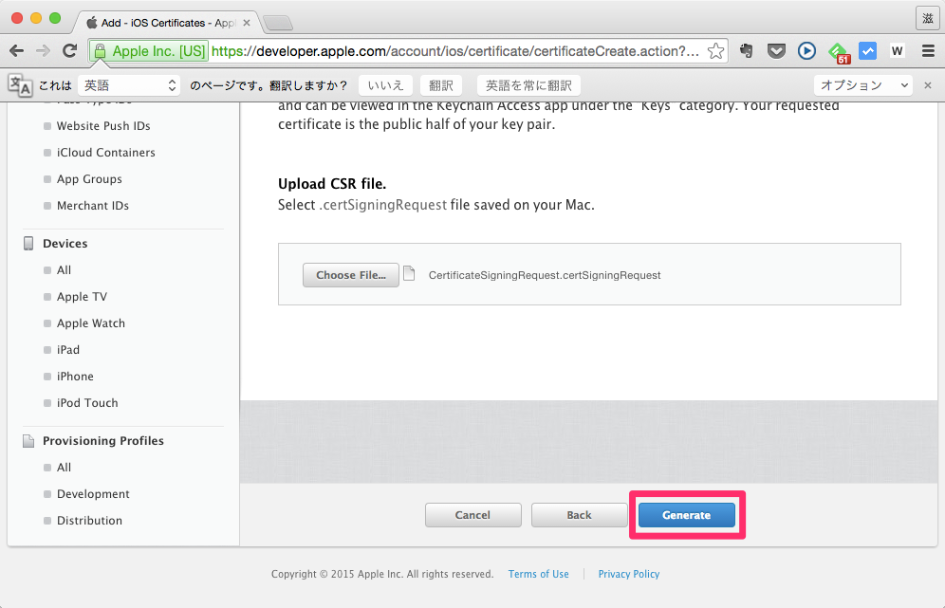Open Website Push IDs in sidebar
The height and width of the screenshot is (608, 945).
coord(103,126)
